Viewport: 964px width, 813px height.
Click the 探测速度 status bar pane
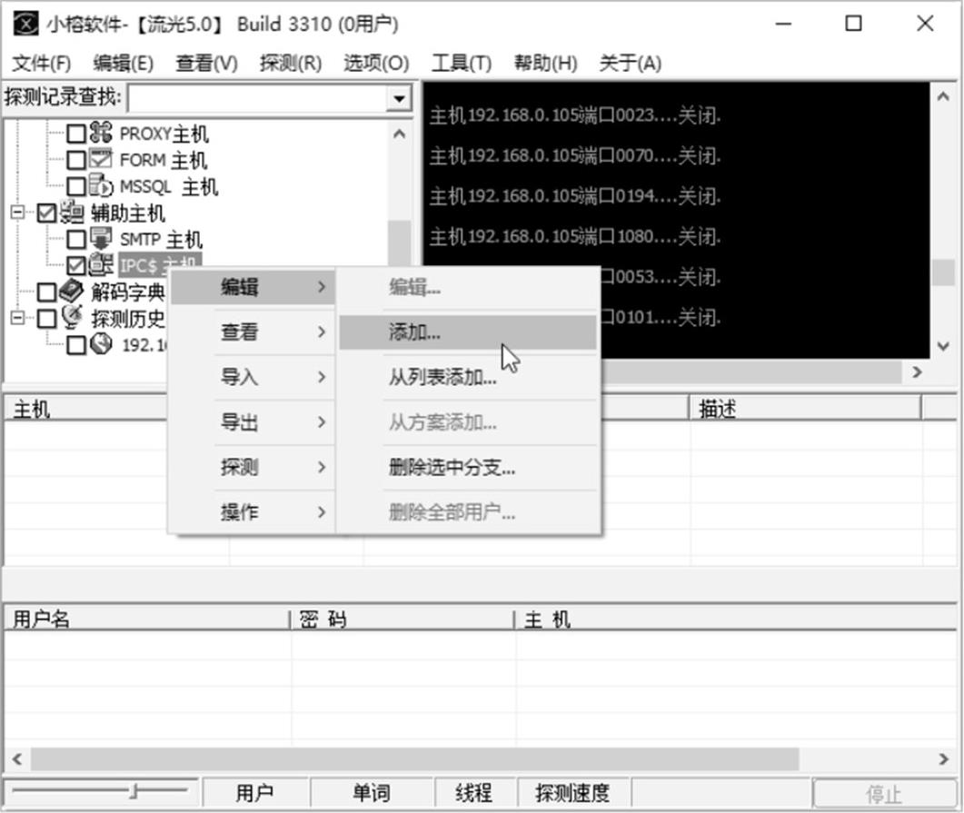(x=572, y=793)
